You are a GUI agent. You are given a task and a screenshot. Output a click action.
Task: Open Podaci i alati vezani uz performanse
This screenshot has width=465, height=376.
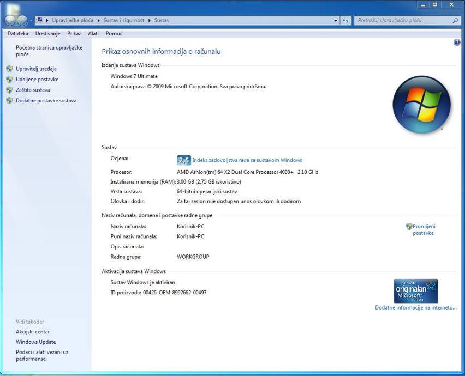click(x=42, y=355)
